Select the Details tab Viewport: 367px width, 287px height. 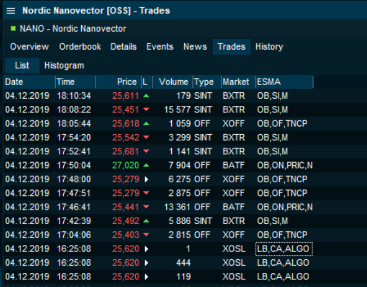pos(124,46)
